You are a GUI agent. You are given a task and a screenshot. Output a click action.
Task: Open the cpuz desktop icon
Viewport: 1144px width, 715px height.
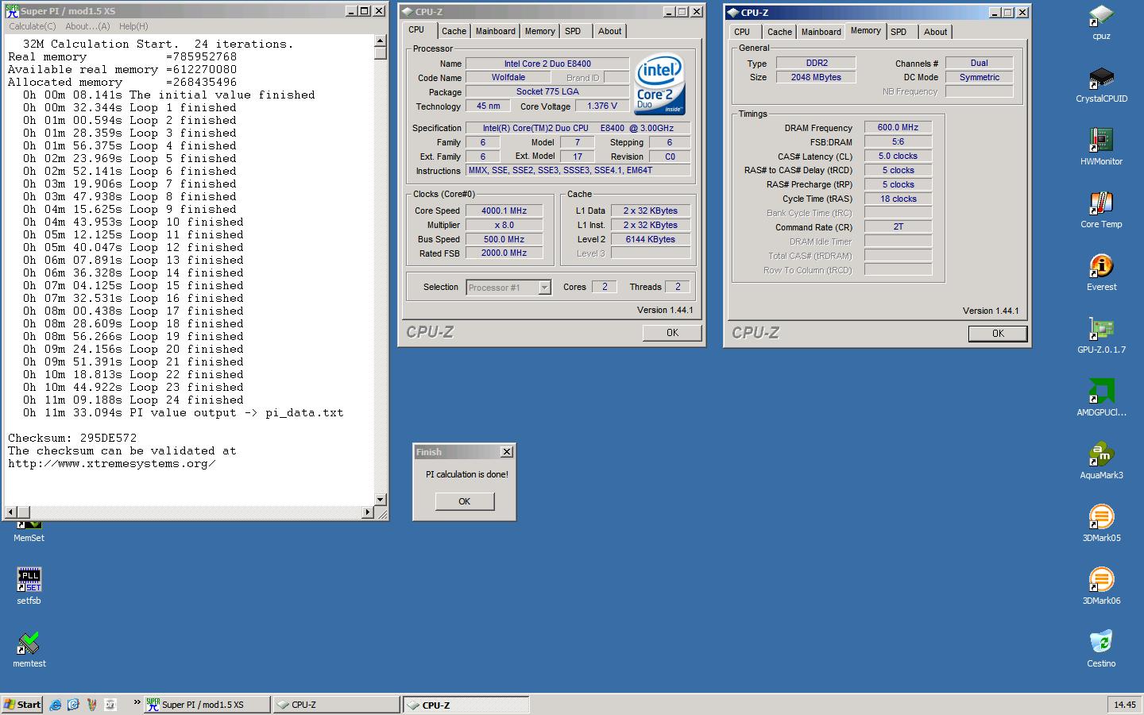[x=1101, y=21]
